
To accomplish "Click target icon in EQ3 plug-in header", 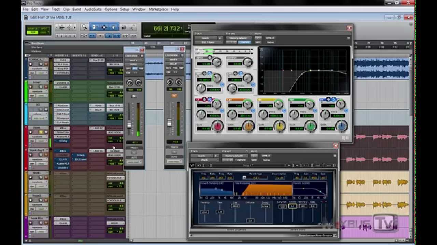I will click(348, 38).
